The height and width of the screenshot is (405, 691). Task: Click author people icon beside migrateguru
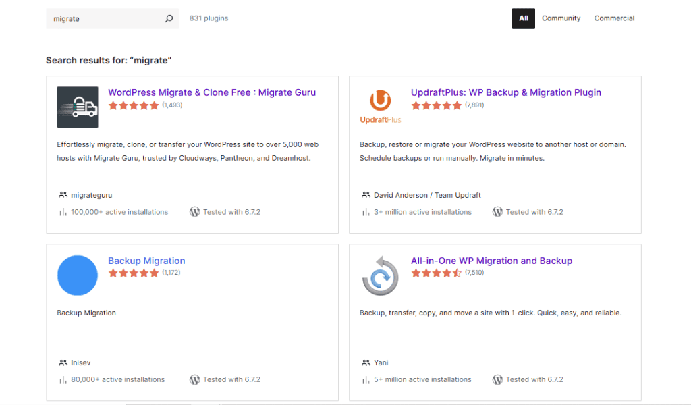pyautogui.click(x=63, y=195)
